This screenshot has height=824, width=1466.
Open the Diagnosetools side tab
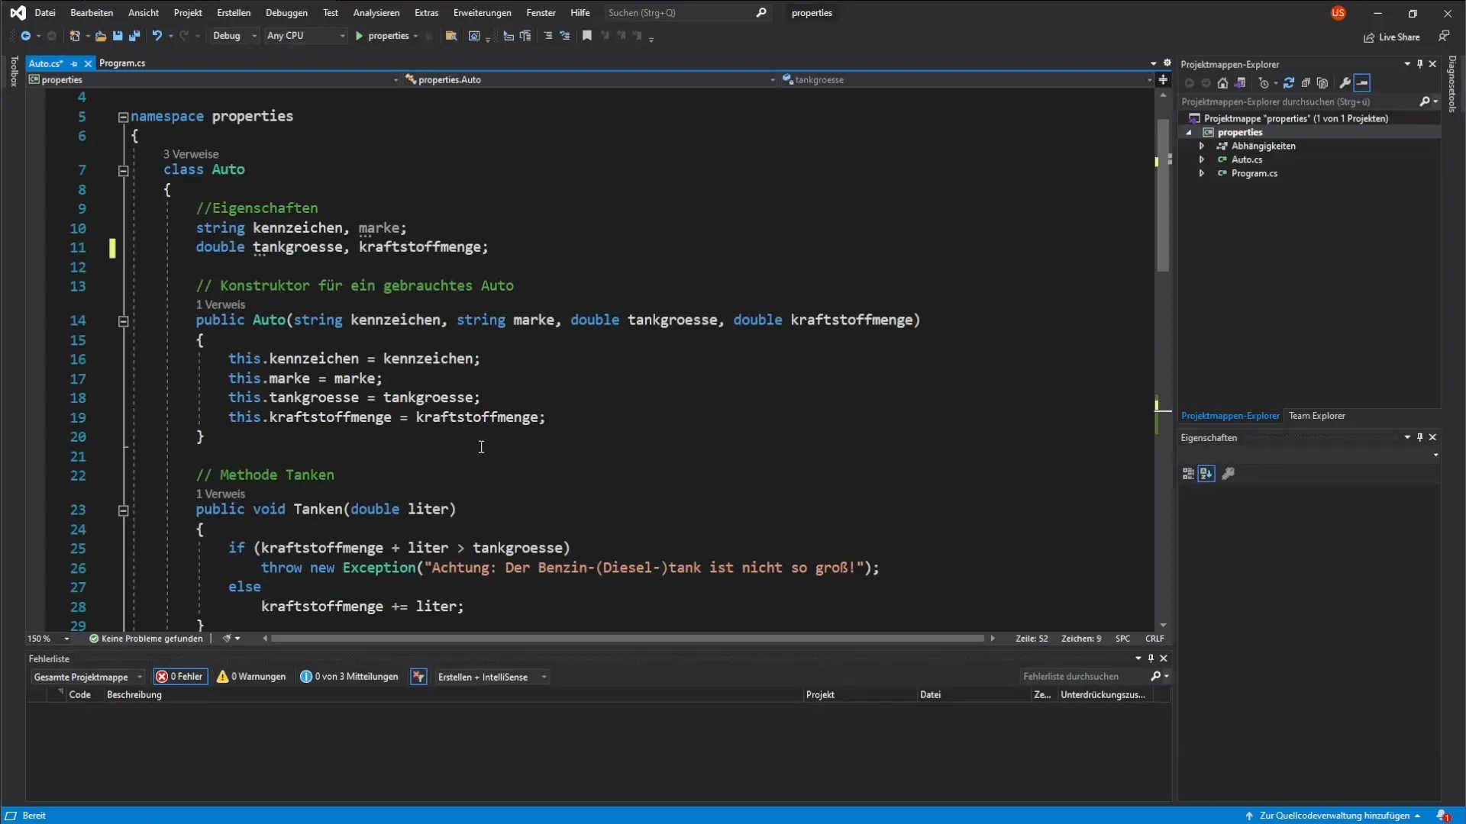(x=1452, y=84)
